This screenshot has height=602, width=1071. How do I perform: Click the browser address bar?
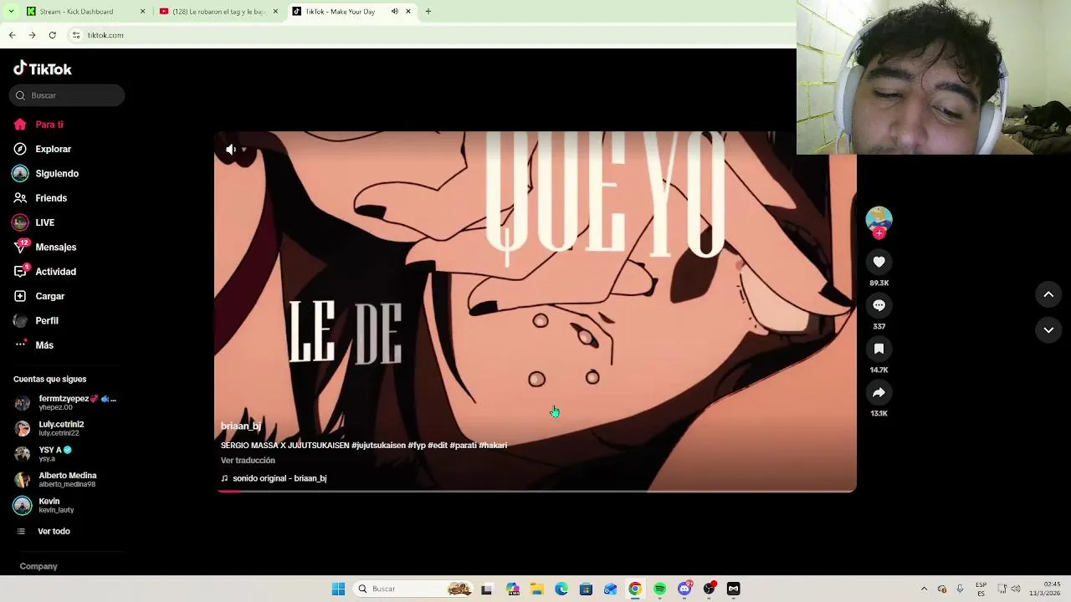(431, 35)
